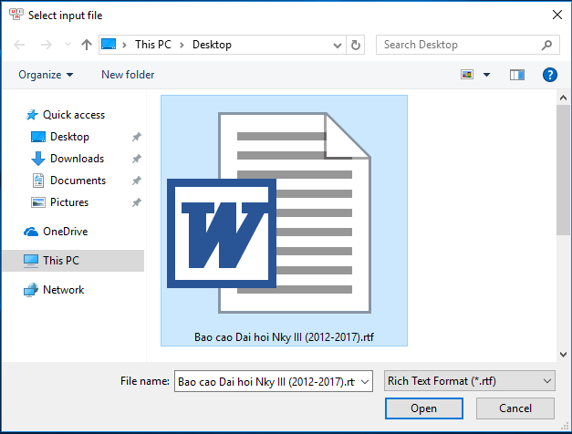This screenshot has height=434, width=572.
Task: Toggle the preview pane
Action: [x=517, y=75]
